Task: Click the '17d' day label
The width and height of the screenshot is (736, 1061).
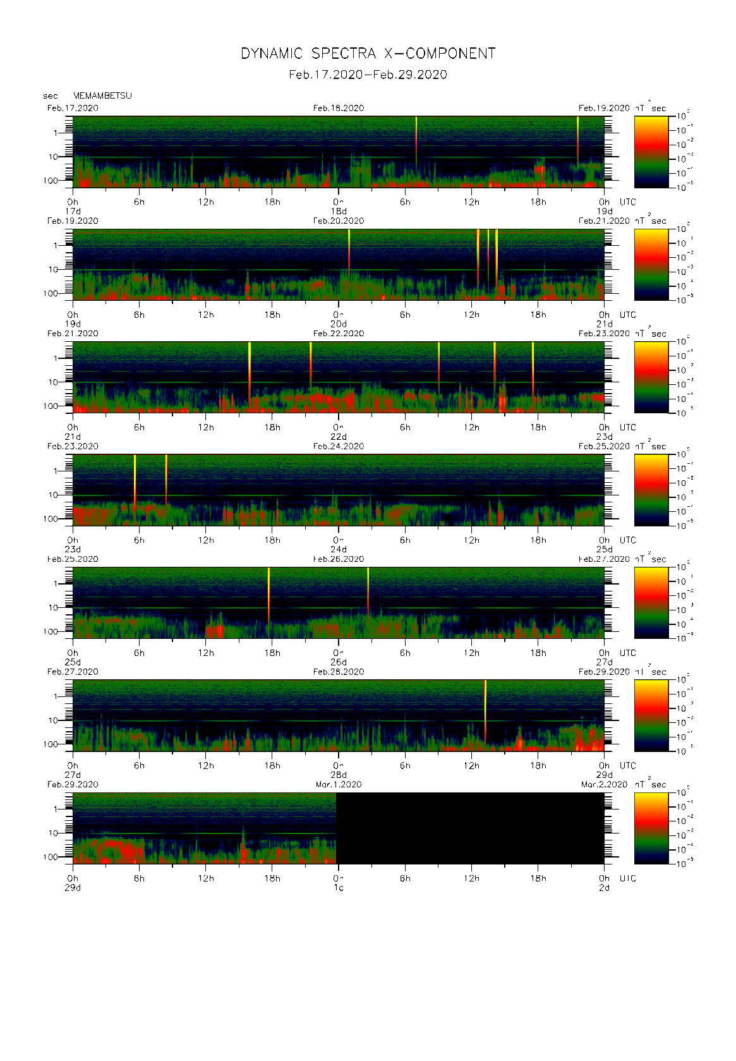Action: [x=73, y=211]
